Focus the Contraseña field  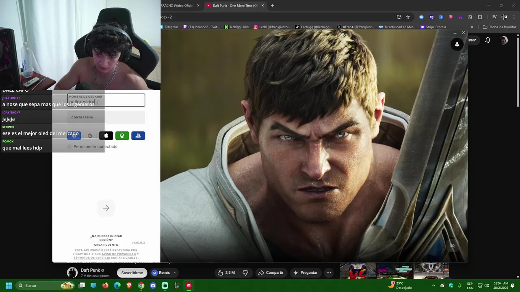pos(106,117)
